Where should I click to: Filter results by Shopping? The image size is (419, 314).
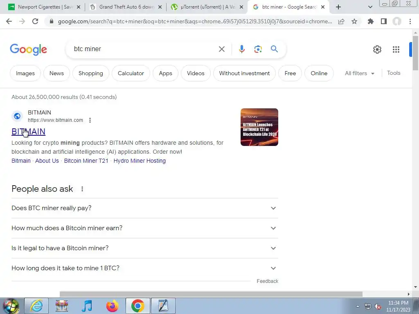[90, 73]
